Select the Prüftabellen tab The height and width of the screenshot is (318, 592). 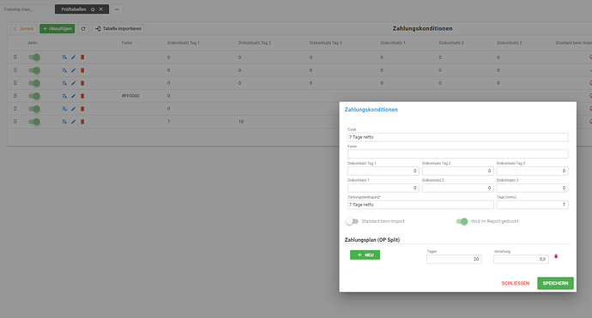click(74, 9)
